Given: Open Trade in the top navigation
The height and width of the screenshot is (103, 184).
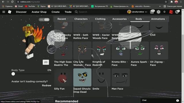Looking at the screenshot, I should [x=68, y=12].
